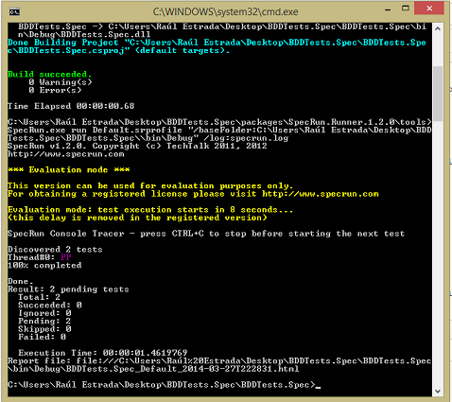Click 'For obtaining a registered license' line
Screen dimensions: 452x402
coord(193,194)
